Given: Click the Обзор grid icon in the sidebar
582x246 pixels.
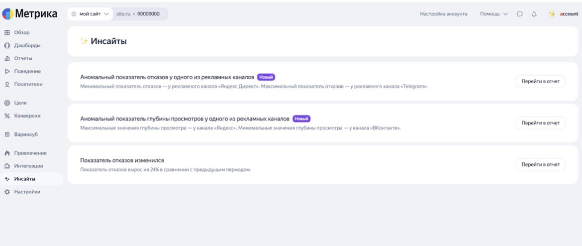Looking at the screenshot, I should [6, 33].
